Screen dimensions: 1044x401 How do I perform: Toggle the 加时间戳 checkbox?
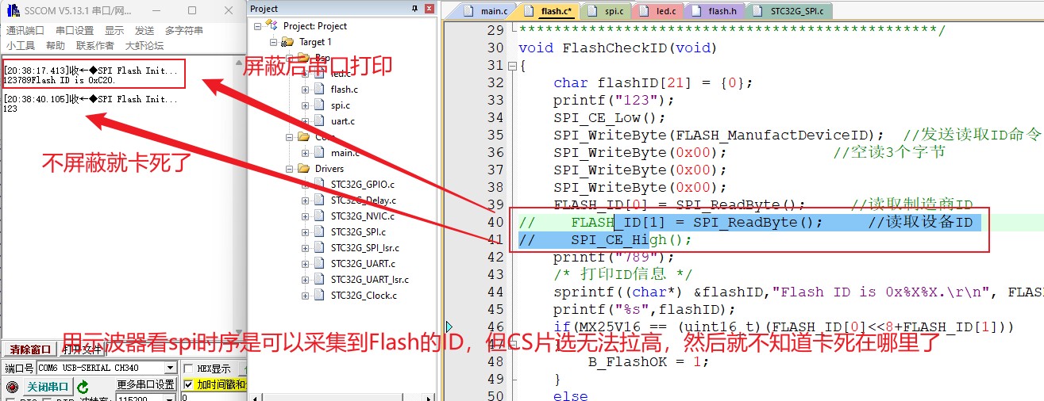pyautogui.click(x=187, y=384)
